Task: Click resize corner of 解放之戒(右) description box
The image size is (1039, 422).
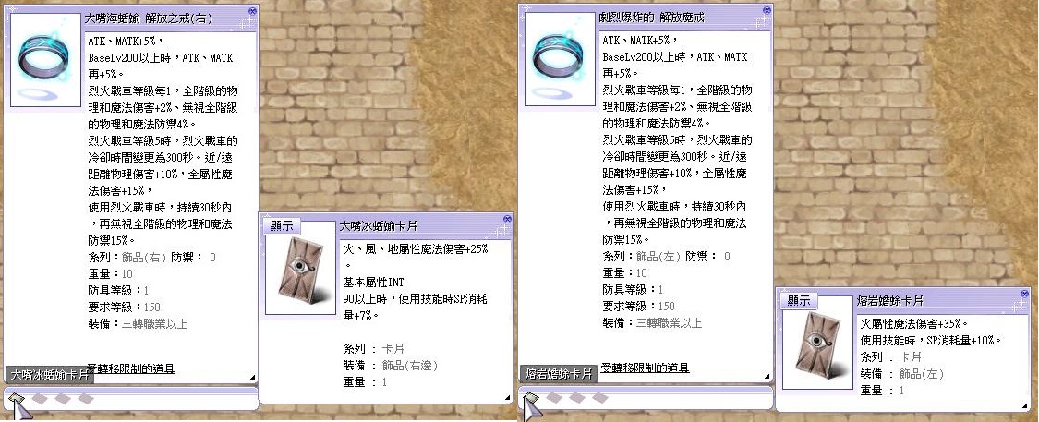Action: click(x=252, y=378)
